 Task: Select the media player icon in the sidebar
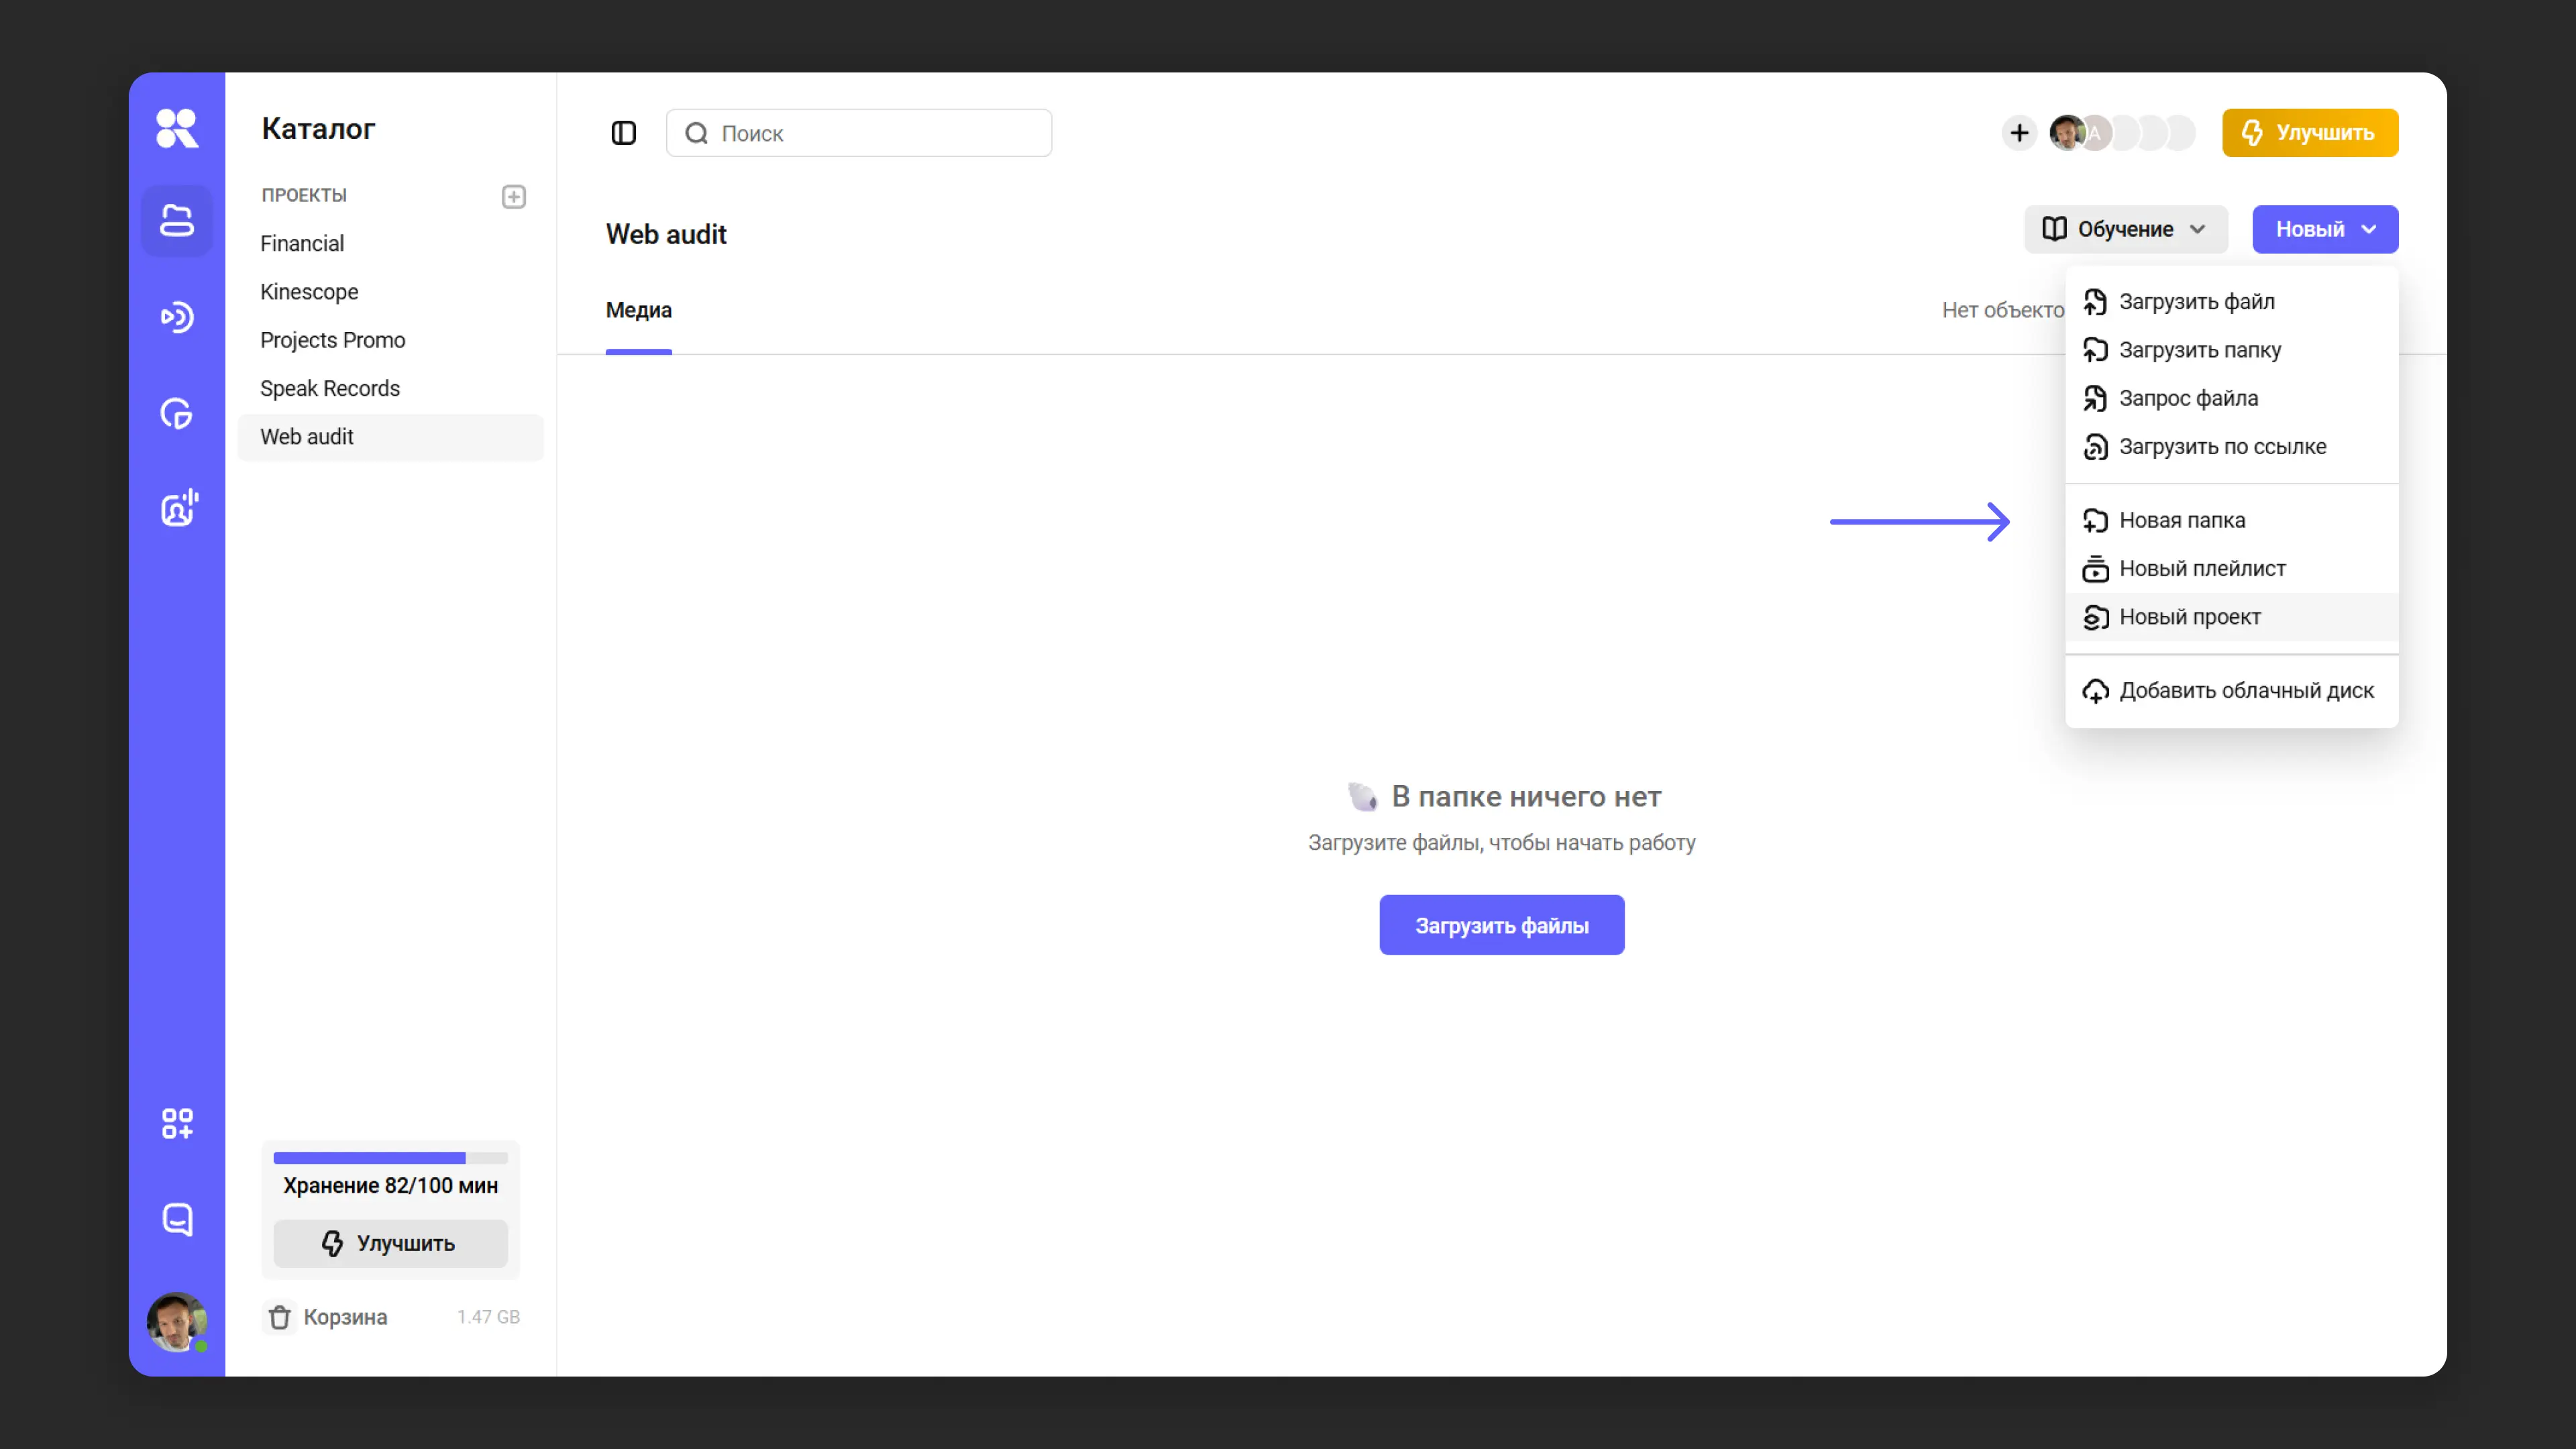[x=177, y=317]
